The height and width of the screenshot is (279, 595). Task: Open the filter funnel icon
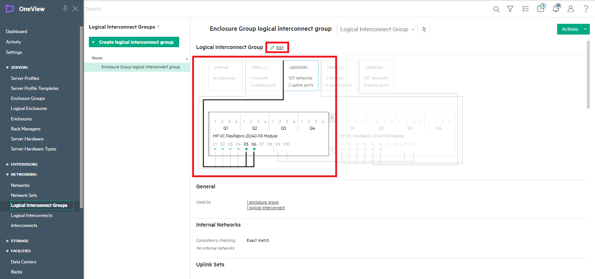[510, 9]
